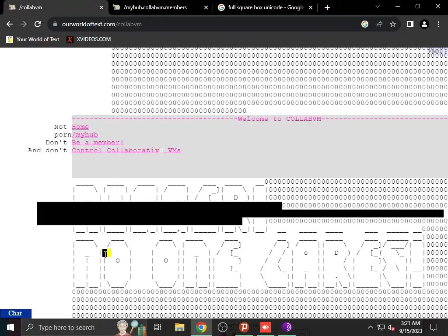Click the yellow highlighted text cursor cell

(x=109, y=253)
